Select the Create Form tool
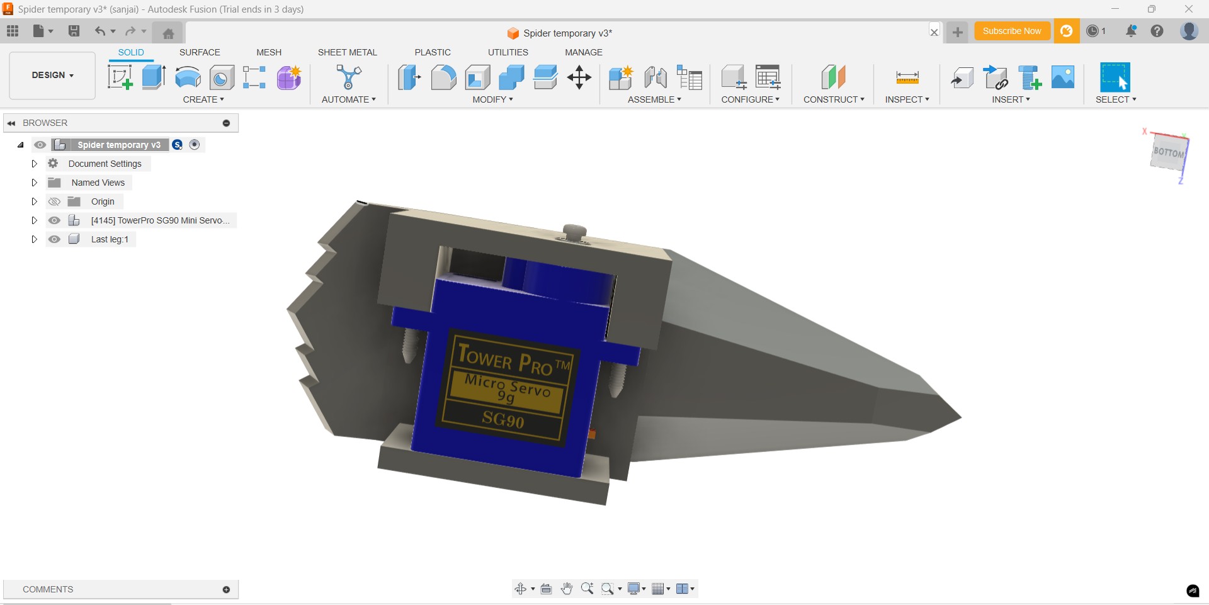 [289, 77]
